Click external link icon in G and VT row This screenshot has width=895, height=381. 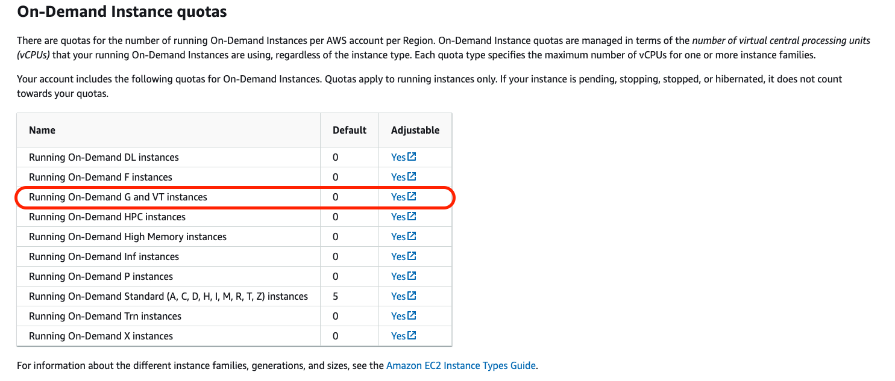tap(412, 197)
